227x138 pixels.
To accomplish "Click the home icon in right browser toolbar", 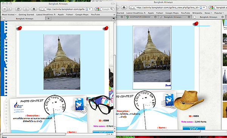I will 124,7.
